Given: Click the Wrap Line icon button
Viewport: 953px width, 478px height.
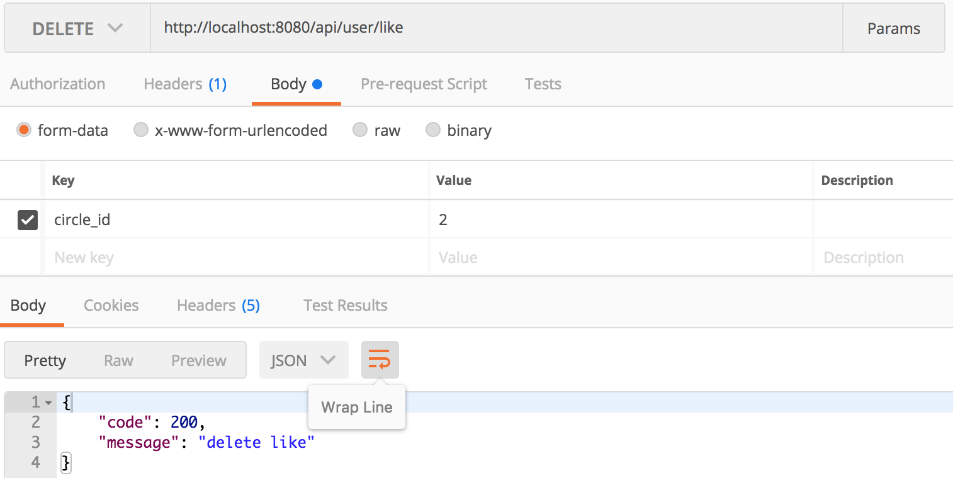Looking at the screenshot, I should tap(380, 360).
